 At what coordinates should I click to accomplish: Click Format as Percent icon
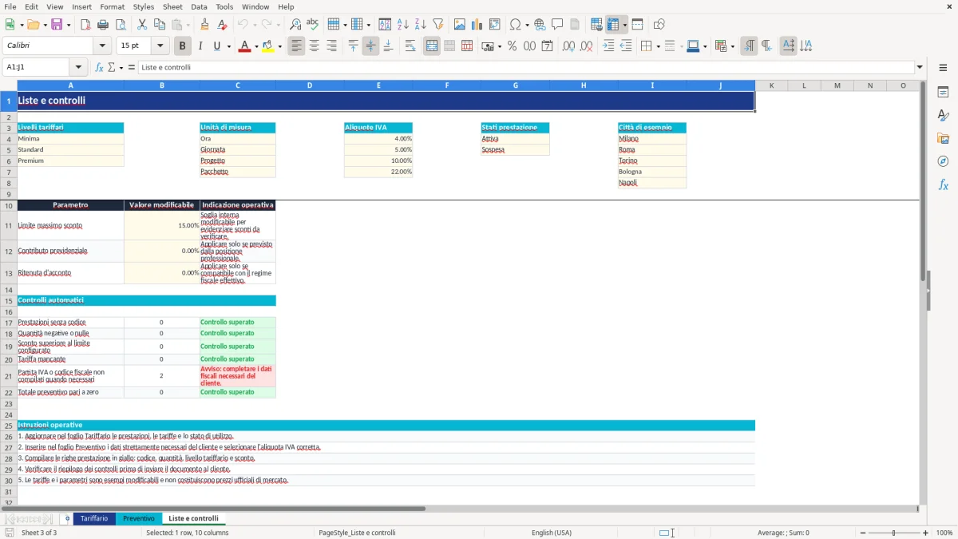513,46
